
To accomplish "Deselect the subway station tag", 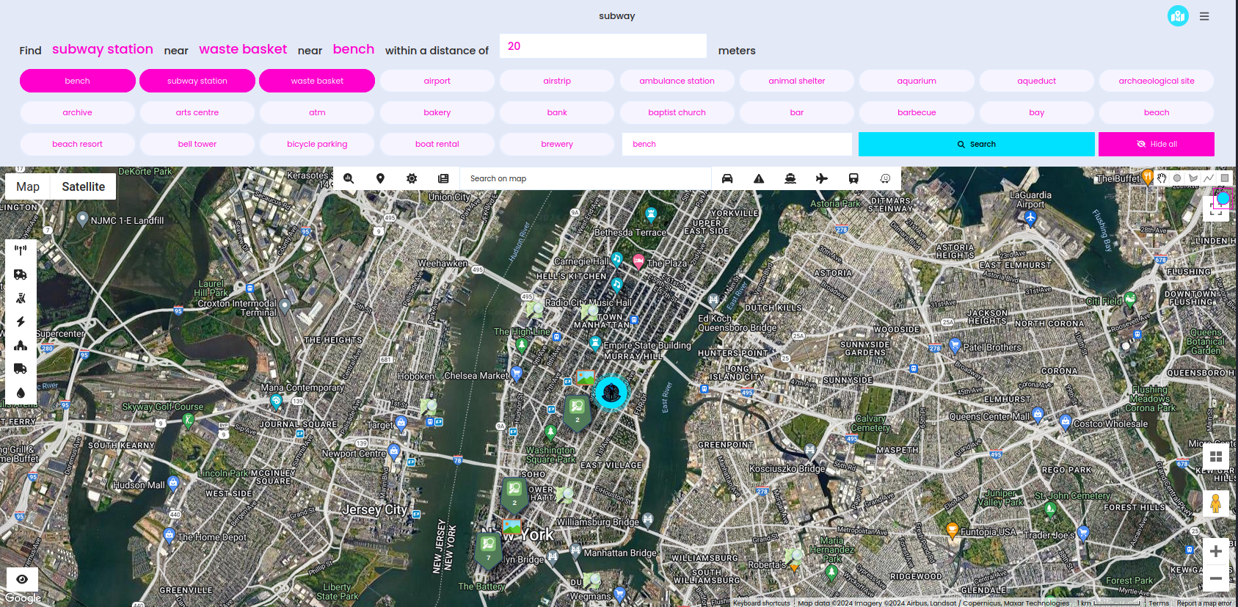I will coord(197,81).
